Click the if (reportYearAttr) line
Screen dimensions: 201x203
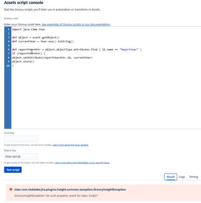point(28,54)
